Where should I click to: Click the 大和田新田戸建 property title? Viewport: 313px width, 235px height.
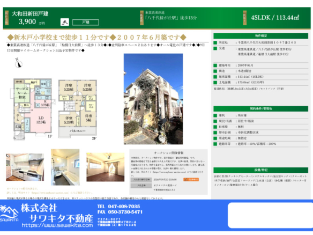30,14
